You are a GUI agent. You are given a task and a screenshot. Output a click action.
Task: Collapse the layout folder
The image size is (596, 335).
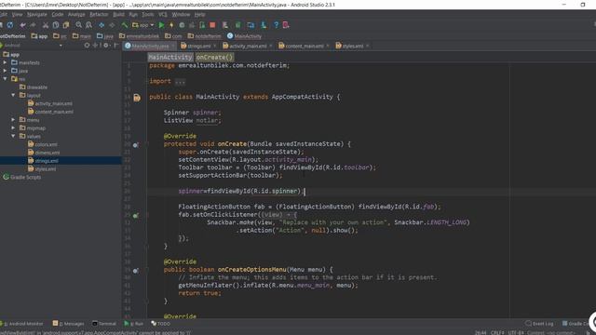[13, 95]
